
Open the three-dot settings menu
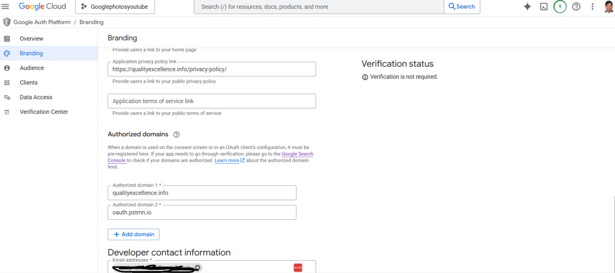(x=592, y=7)
